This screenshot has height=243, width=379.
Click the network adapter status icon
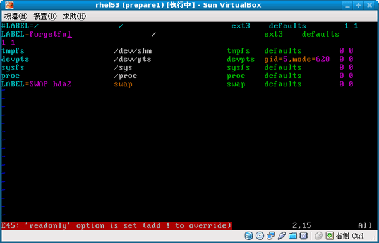point(270,235)
